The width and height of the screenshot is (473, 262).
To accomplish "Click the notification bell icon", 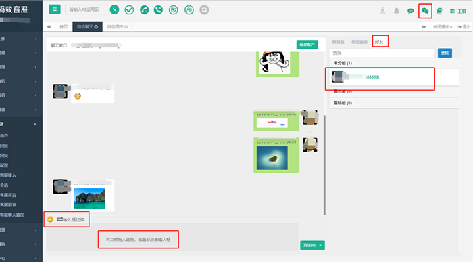I will [397, 11].
